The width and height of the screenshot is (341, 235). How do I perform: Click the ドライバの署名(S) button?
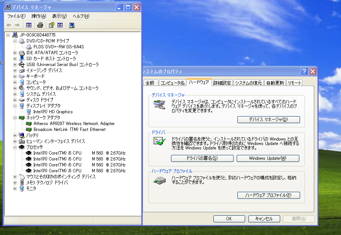click(x=202, y=158)
